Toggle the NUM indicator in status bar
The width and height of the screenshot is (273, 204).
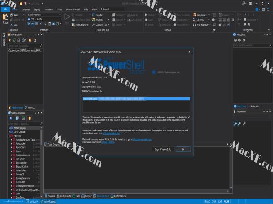226,201
